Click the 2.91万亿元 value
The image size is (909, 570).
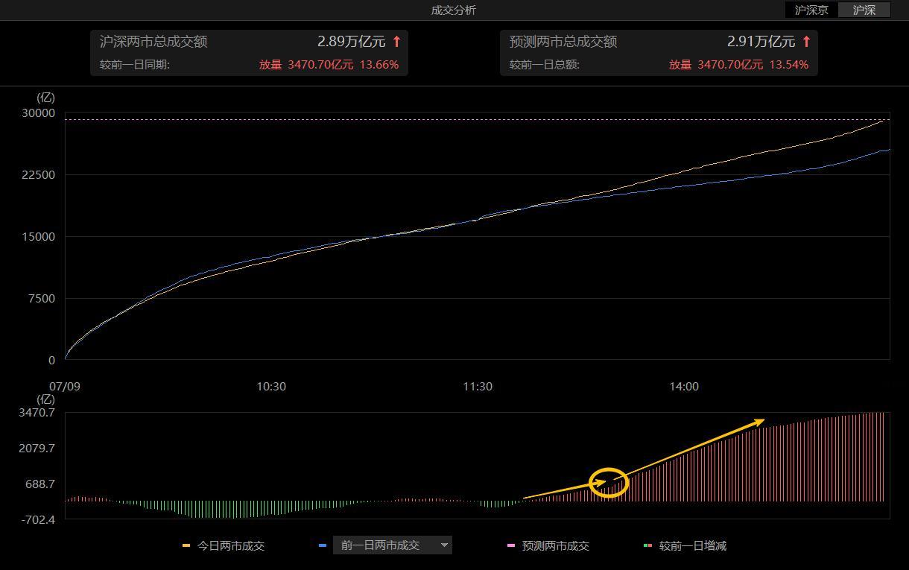(x=761, y=42)
